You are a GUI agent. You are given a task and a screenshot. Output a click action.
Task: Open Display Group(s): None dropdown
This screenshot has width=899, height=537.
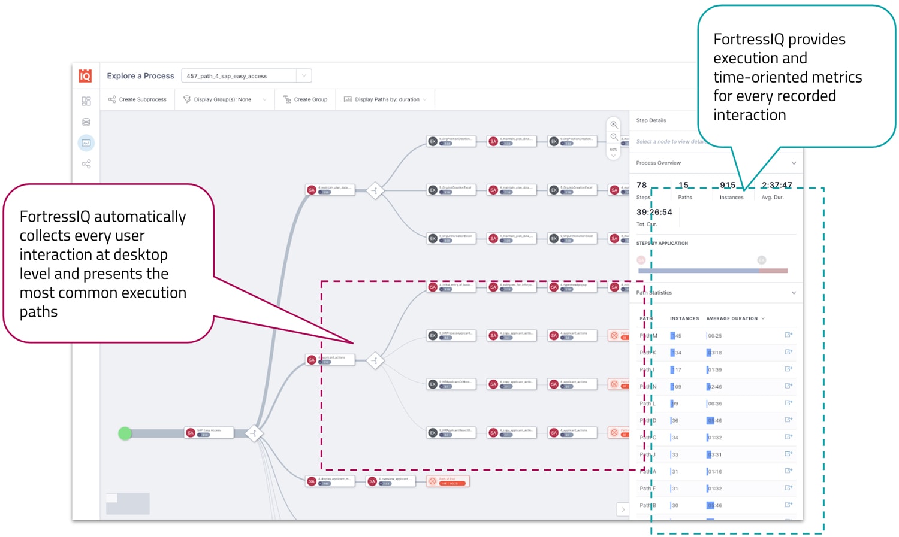pyautogui.click(x=225, y=99)
